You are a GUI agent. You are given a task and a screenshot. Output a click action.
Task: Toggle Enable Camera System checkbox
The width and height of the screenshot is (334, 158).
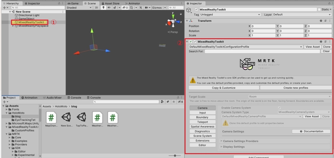point(279,108)
